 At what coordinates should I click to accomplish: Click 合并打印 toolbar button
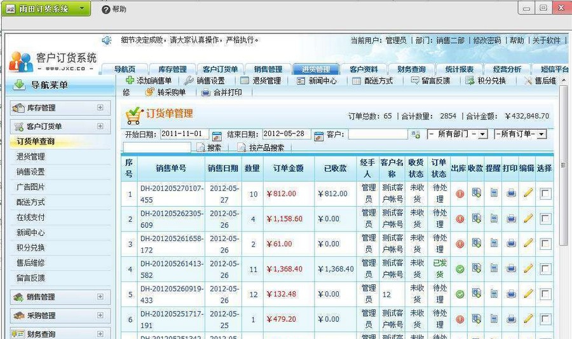222,92
